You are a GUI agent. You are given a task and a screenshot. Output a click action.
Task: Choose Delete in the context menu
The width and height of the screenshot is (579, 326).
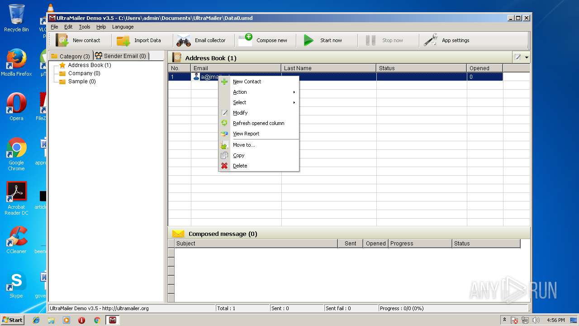point(258,166)
